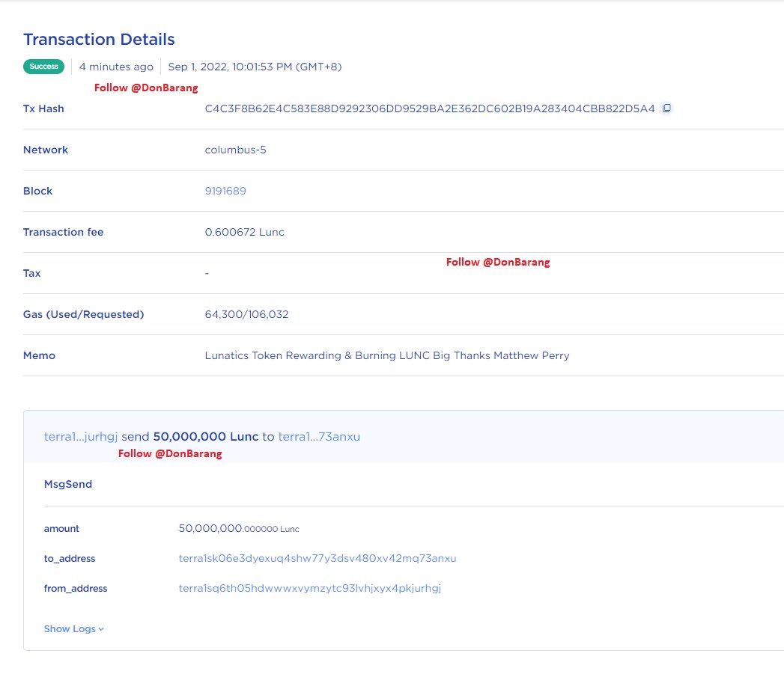Click the to_address field label
The image size is (784, 686).
tap(70, 558)
